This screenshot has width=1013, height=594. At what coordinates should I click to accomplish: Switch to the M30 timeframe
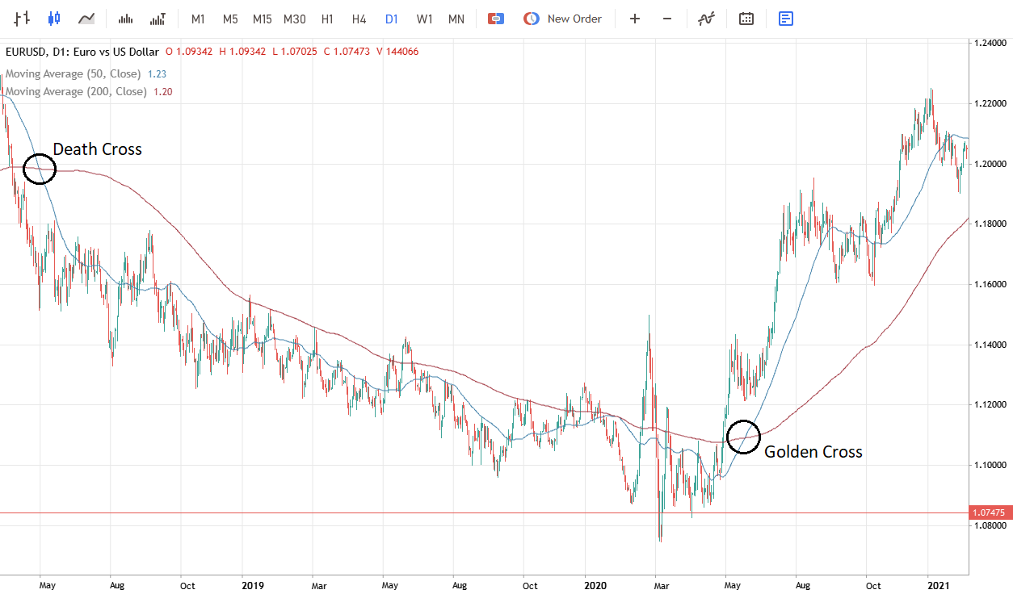pos(293,18)
